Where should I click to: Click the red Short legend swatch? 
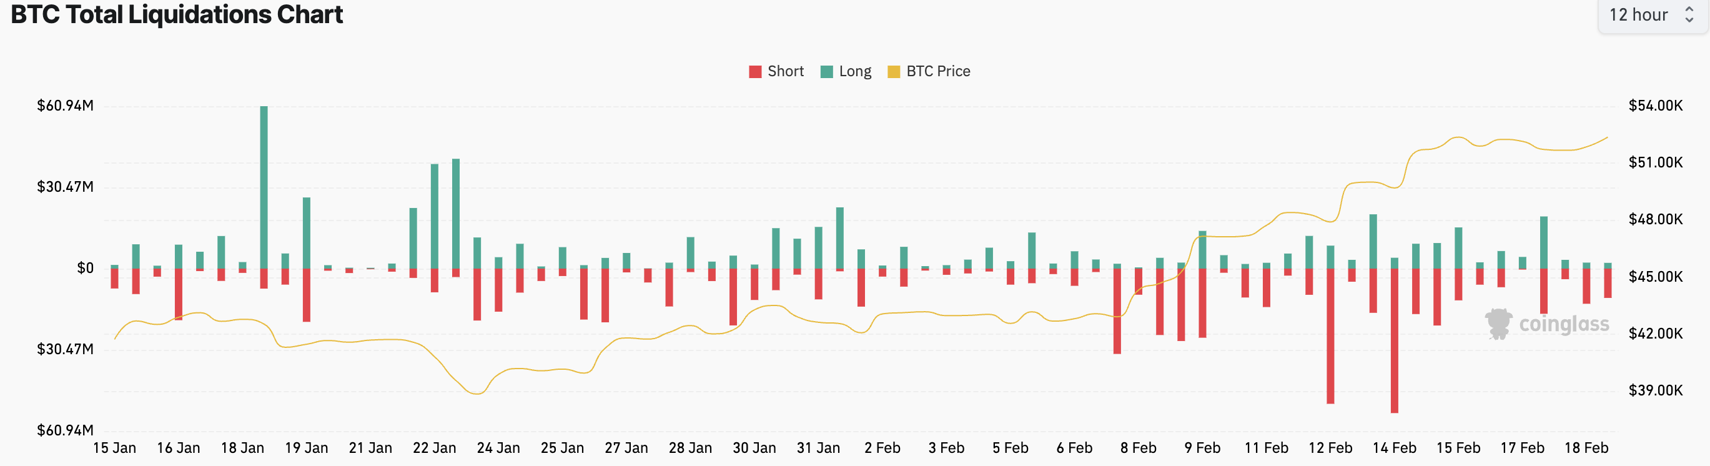pyautogui.click(x=755, y=72)
